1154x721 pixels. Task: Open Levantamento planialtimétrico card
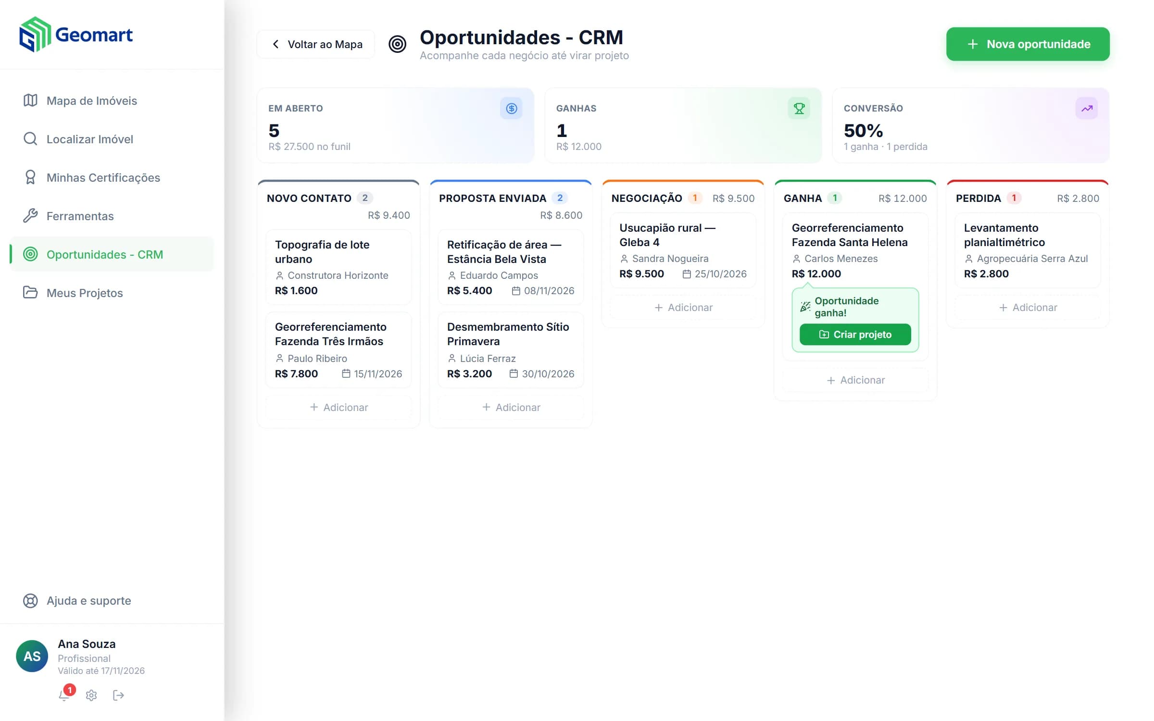(x=1028, y=250)
